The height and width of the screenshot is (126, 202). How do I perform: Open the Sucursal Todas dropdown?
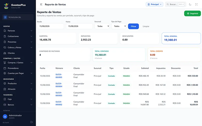[x=102, y=26]
